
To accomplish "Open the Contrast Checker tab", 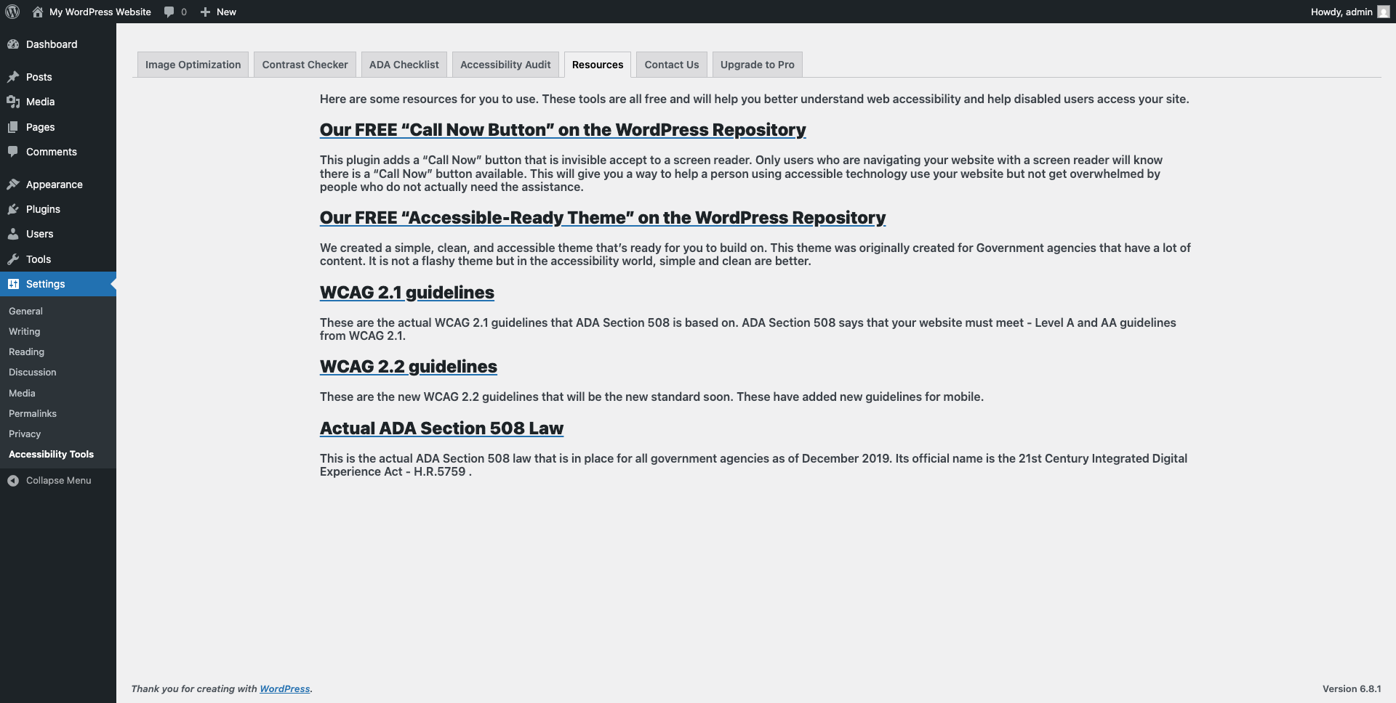I will [x=305, y=65].
